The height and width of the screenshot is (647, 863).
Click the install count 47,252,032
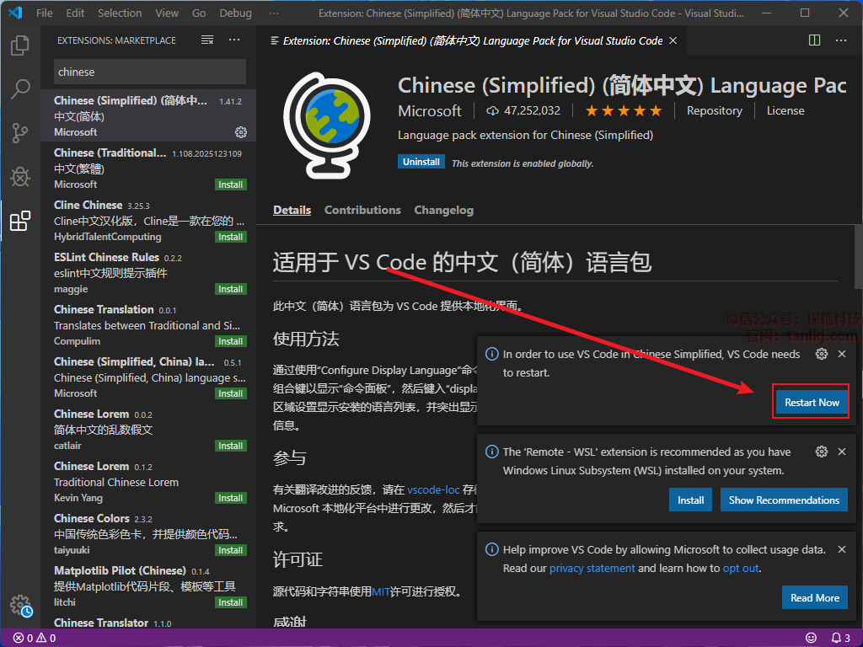point(523,111)
